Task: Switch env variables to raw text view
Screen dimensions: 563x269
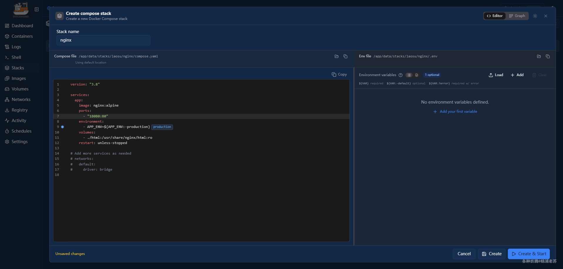Action: (417, 75)
